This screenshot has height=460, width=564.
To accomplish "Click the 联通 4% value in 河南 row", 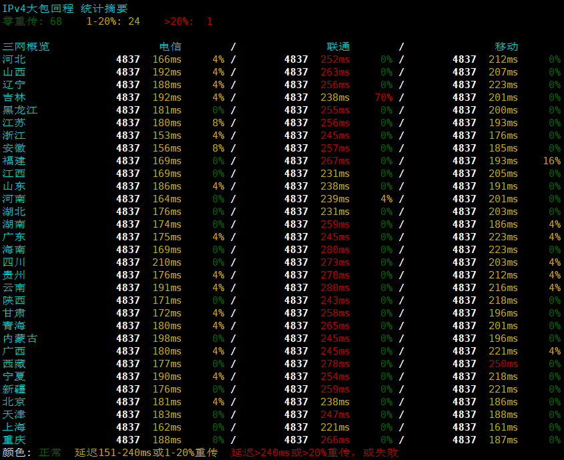I will (x=386, y=199).
